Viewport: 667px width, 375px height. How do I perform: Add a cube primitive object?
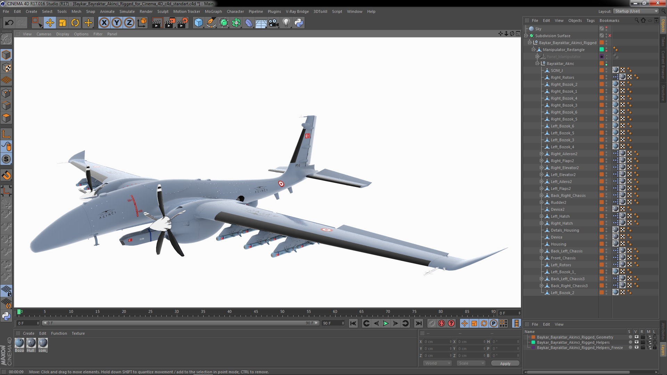(x=198, y=23)
